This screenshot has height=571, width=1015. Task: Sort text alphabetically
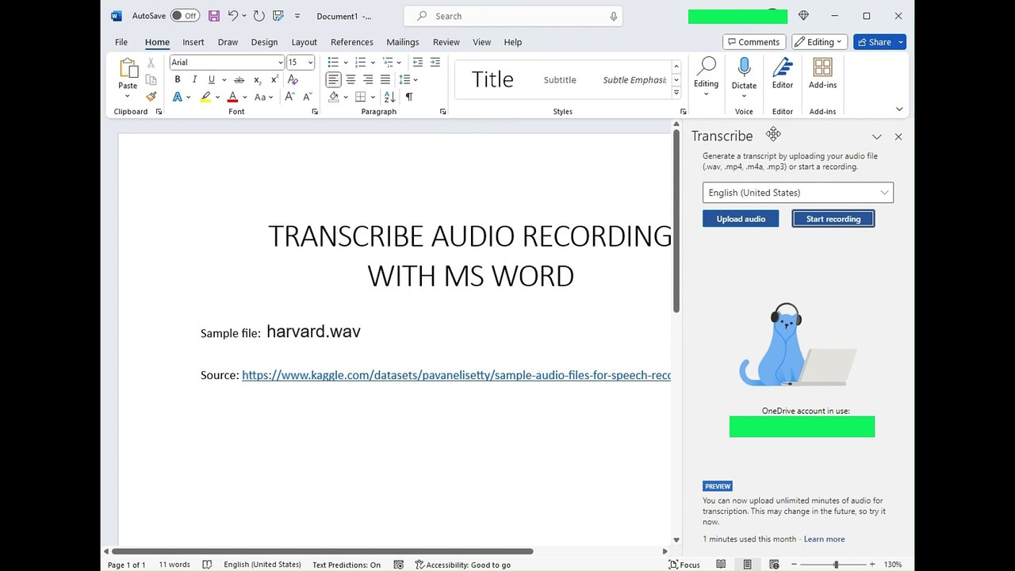pos(389,97)
